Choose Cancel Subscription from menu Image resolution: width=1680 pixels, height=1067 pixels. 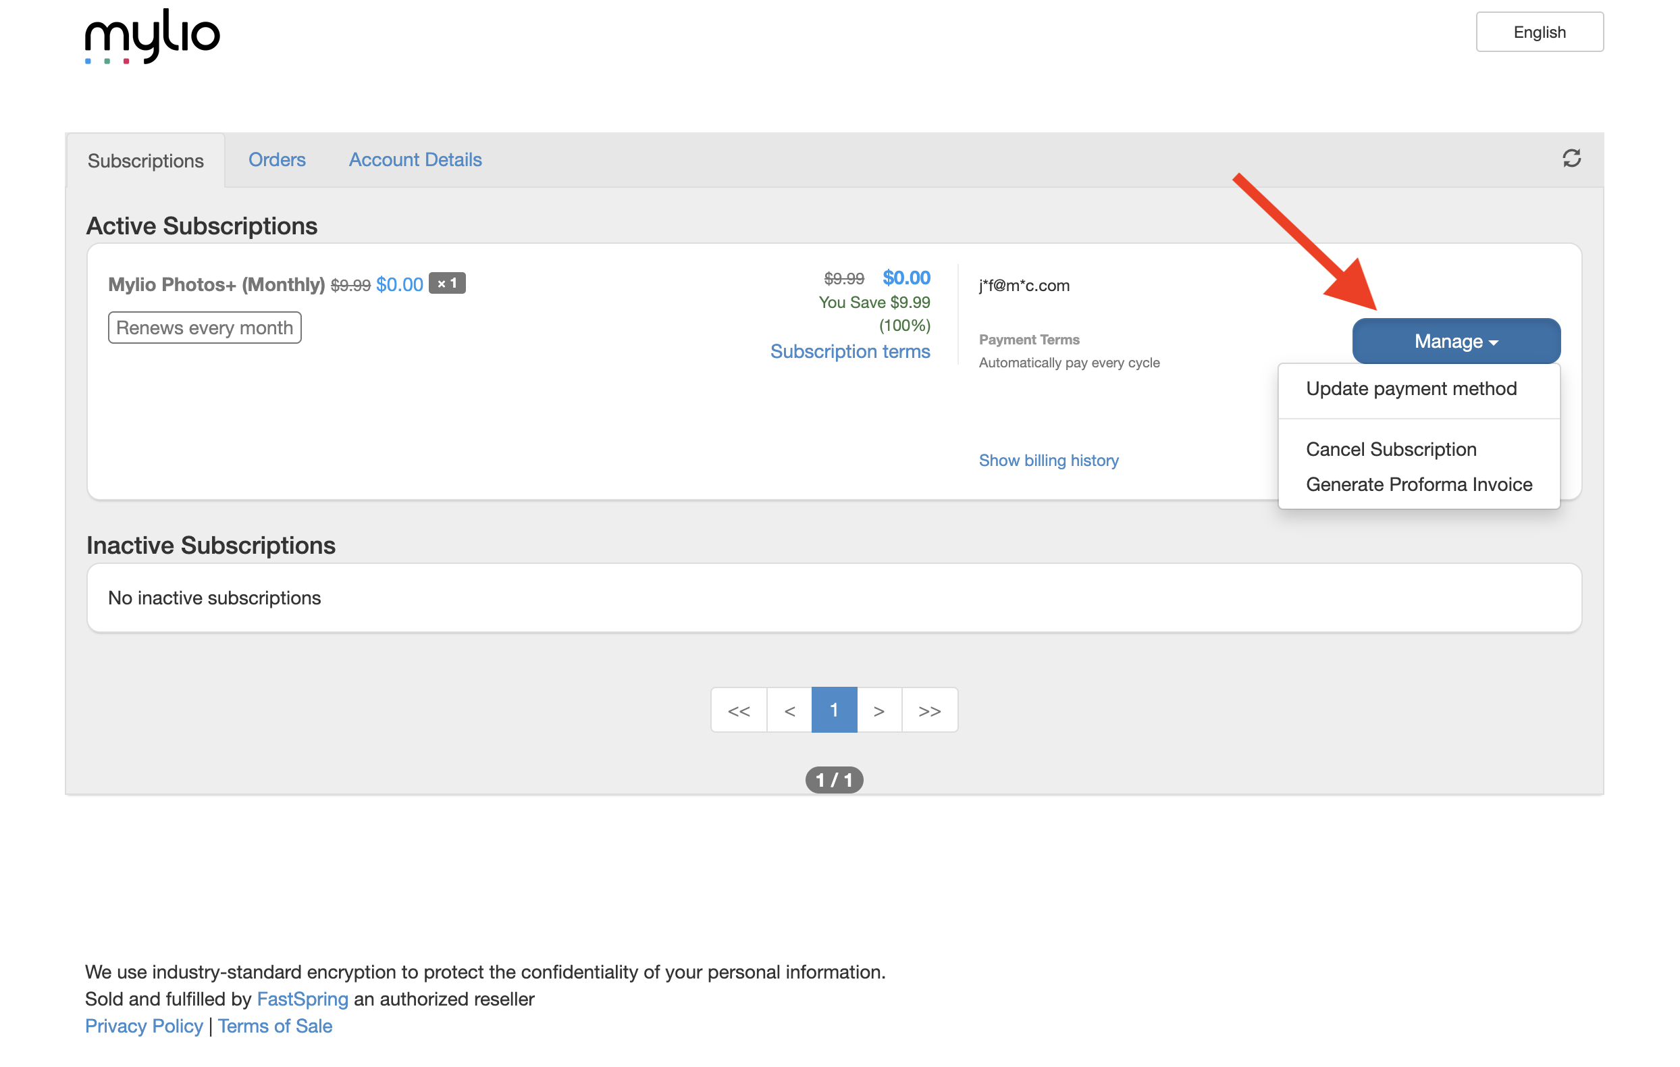(1390, 449)
